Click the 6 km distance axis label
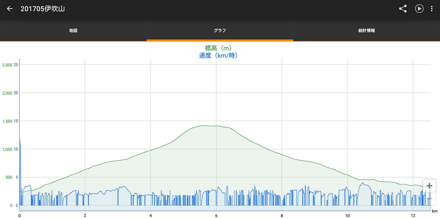This screenshot has width=440, height=219. (x=216, y=216)
